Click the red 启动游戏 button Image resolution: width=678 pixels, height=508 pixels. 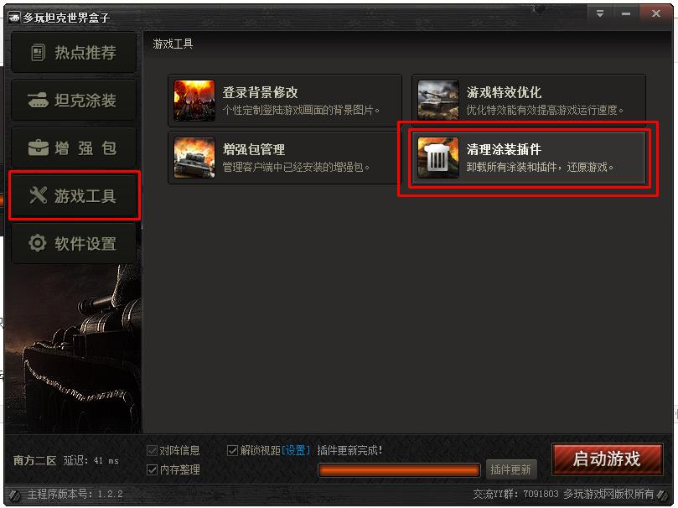(607, 459)
